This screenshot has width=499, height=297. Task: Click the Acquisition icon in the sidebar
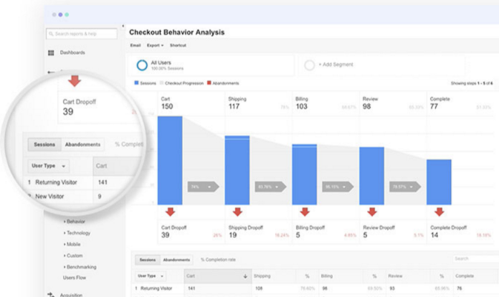pyautogui.click(x=51, y=295)
